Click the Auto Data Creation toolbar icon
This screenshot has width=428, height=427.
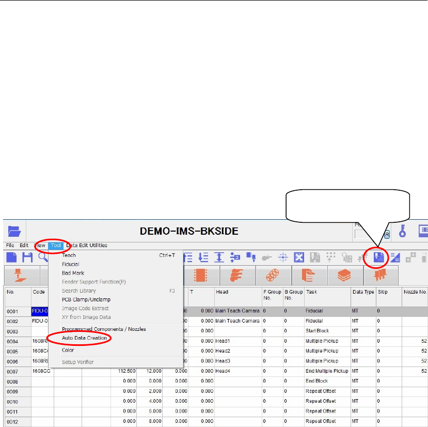[x=379, y=257]
